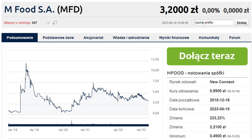Screen dimensions: 252x139
Task: Switch to the Podstawowe dane tab
Action: click(58, 37)
